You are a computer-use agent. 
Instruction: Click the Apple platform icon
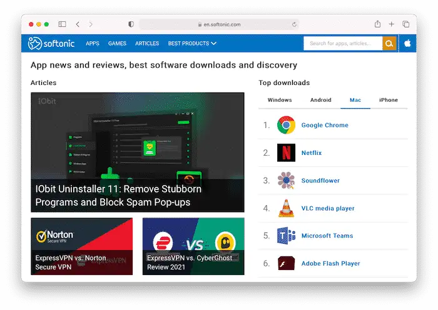coord(407,43)
